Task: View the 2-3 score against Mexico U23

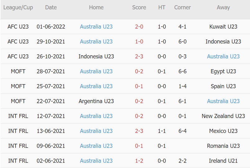Action: point(139,131)
